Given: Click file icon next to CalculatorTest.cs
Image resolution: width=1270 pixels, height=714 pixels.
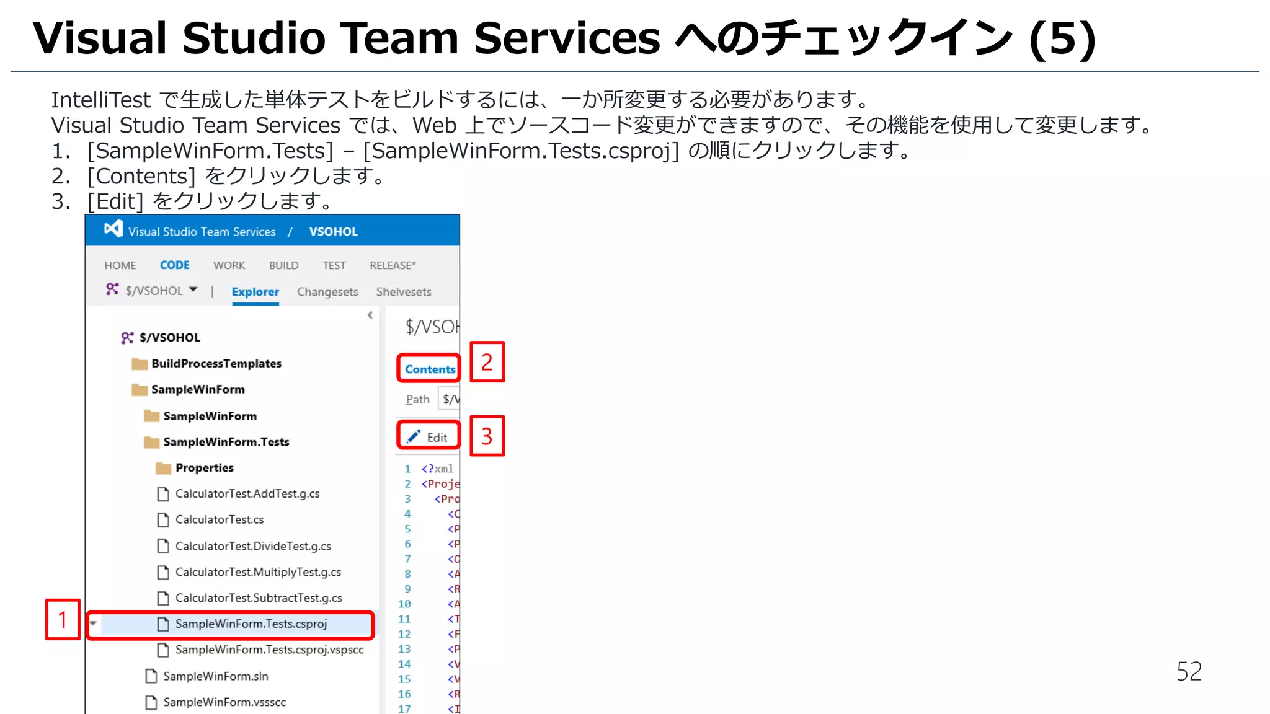Looking at the screenshot, I should pos(163,520).
